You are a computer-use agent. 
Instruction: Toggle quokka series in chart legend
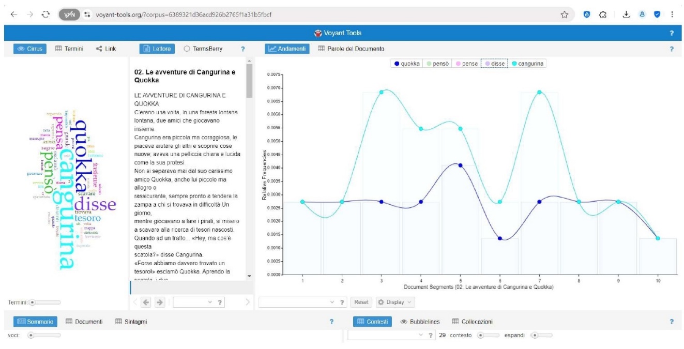tap(407, 64)
